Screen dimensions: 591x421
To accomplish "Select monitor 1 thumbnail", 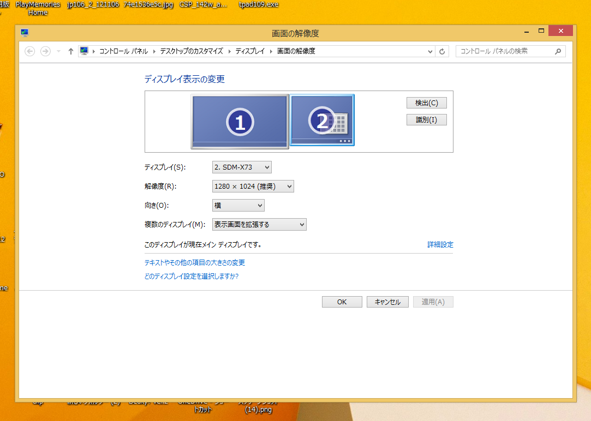I will tap(240, 121).
